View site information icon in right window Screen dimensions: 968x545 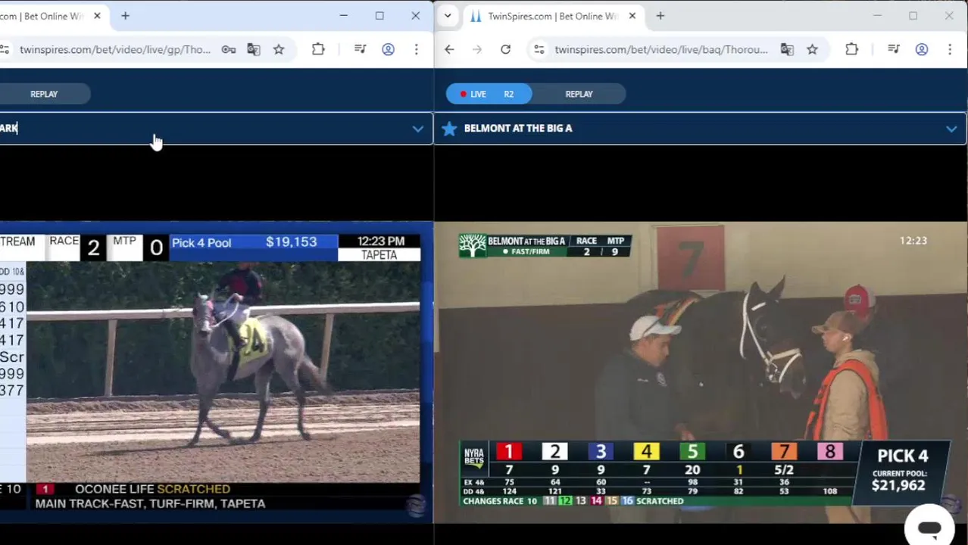pyautogui.click(x=539, y=50)
